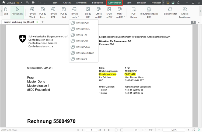This screenshot has width=202, height=132.
Task: Go to next view button
Action: pyautogui.click(x=122, y=130)
